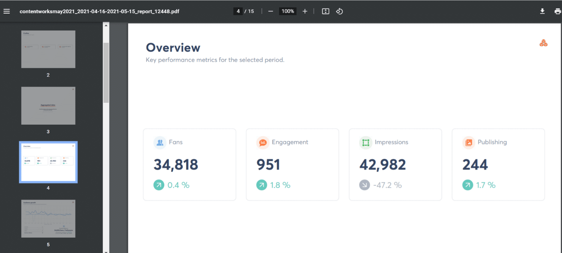Viewport: 562px width, 253px height.
Task: Toggle the sidebar hamburger menu
Action: [x=6, y=11]
